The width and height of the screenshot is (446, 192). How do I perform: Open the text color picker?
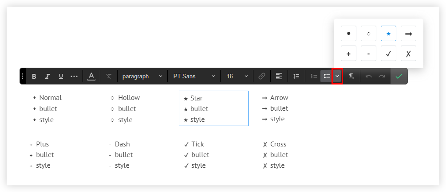pos(91,76)
